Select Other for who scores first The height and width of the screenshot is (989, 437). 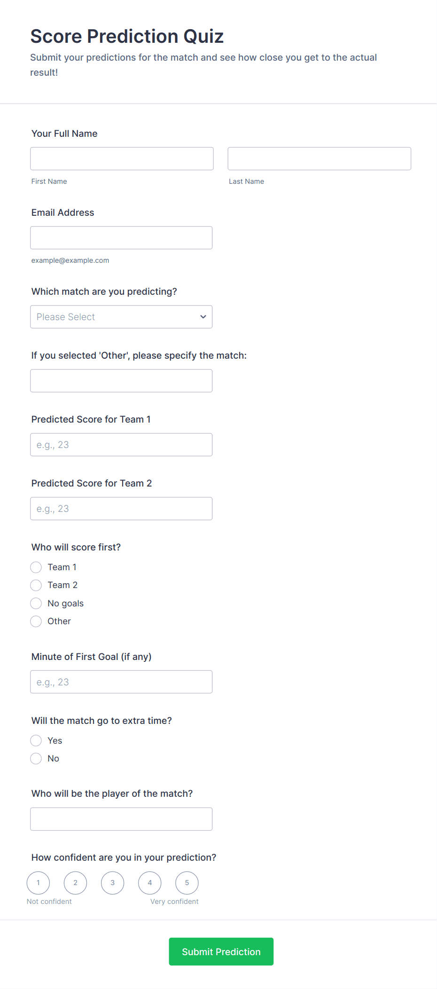click(36, 621)
